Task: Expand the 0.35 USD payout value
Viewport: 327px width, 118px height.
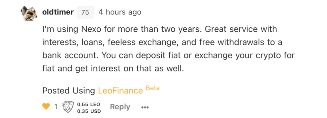Action: 89,111
